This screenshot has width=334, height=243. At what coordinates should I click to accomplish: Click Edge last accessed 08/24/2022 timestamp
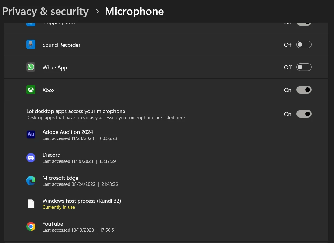click(x=80, y=184)
